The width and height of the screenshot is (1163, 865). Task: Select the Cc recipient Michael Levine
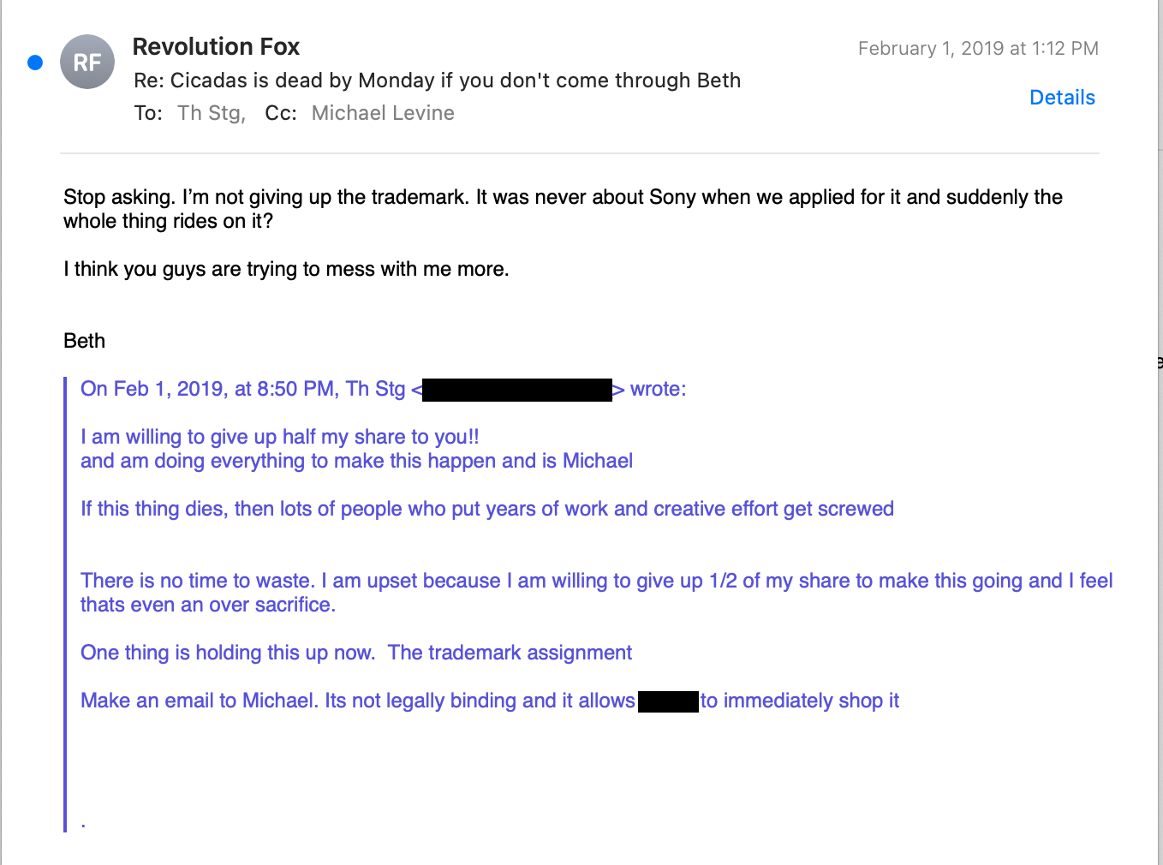(x=383, y=113)
